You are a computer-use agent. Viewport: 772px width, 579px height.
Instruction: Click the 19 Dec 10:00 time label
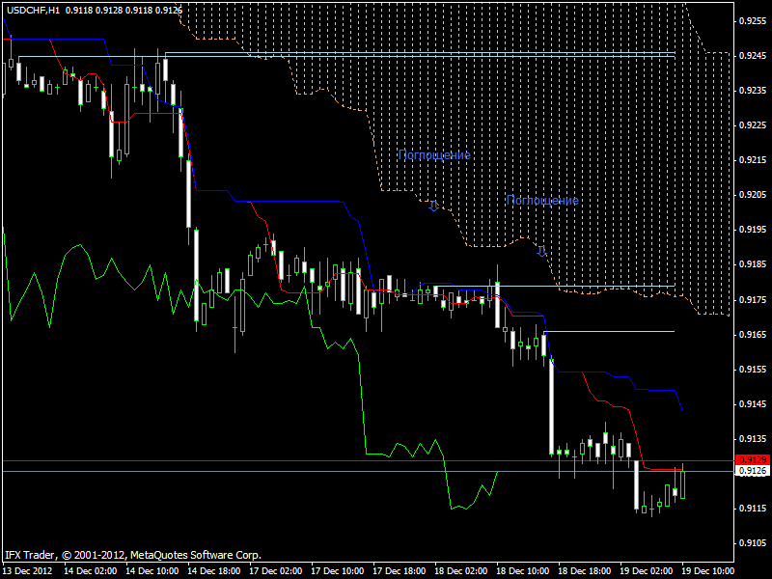(710, 570)
